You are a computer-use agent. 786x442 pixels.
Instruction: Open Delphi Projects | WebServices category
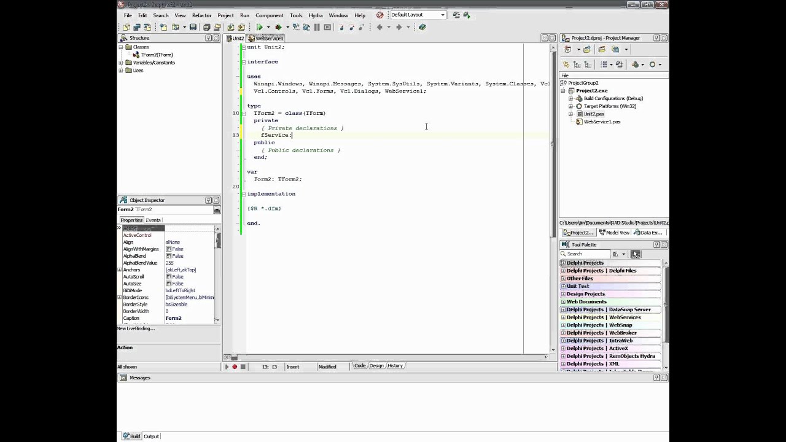[x=610, y=317]
